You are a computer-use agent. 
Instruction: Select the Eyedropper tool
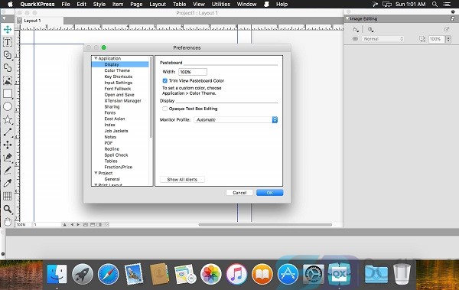[x=8, y=183]
